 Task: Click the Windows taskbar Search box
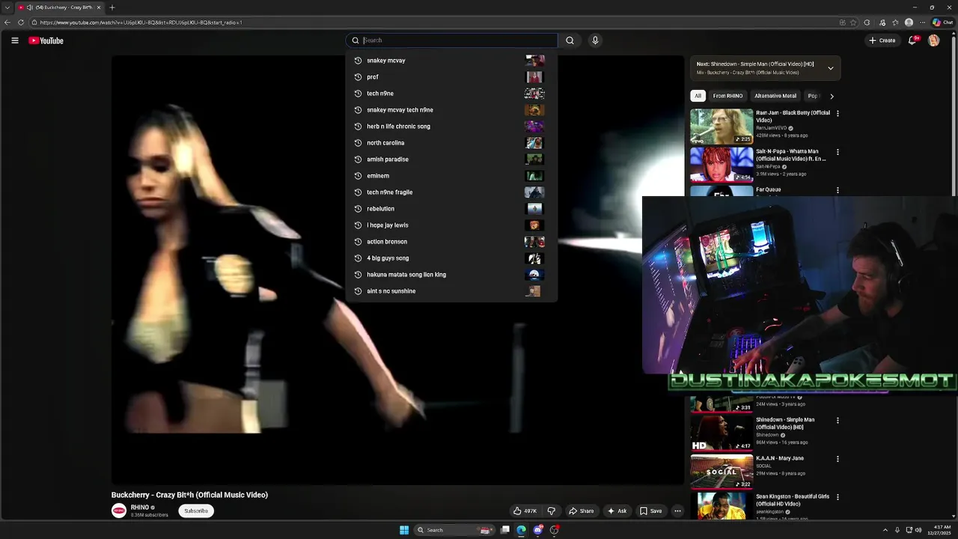pos(455,530)
